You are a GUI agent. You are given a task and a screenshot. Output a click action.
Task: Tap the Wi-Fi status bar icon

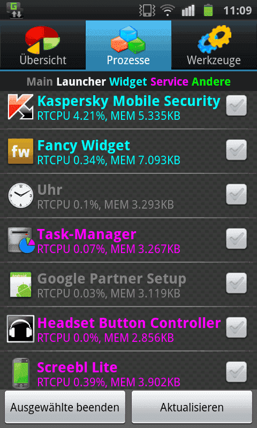pos(168,10)
